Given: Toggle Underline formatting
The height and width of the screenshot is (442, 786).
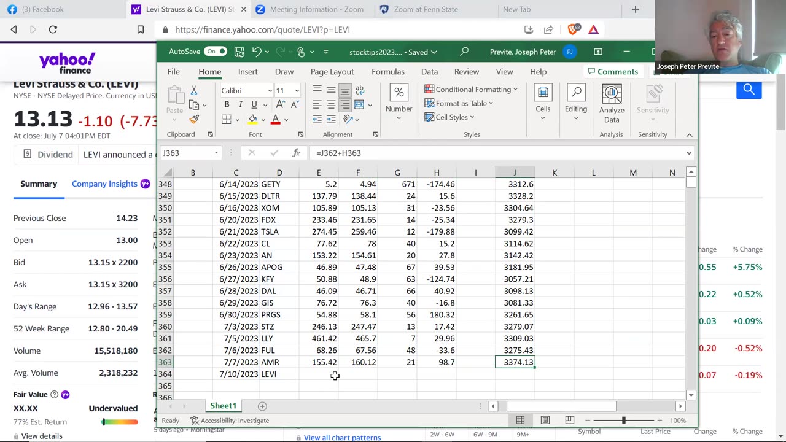Looking at the screenshot, I should coord(254,105).
